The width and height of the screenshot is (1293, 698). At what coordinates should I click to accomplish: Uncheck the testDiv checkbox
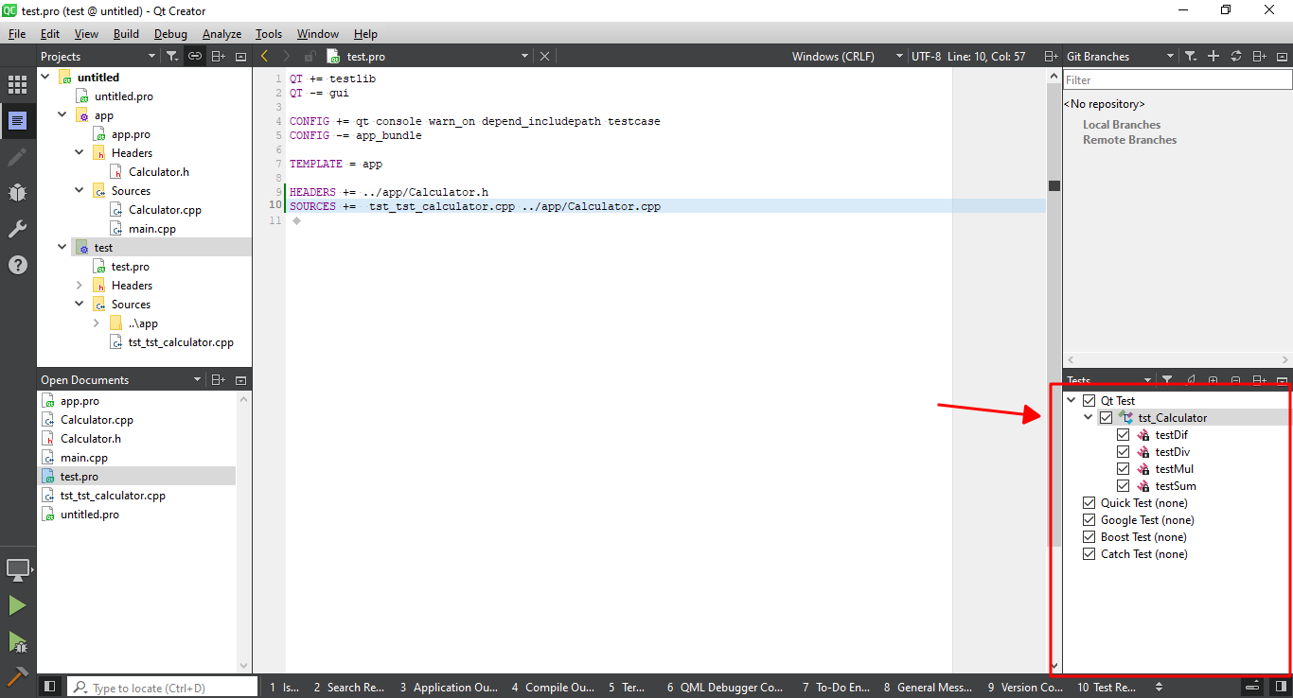(1123, 452)
